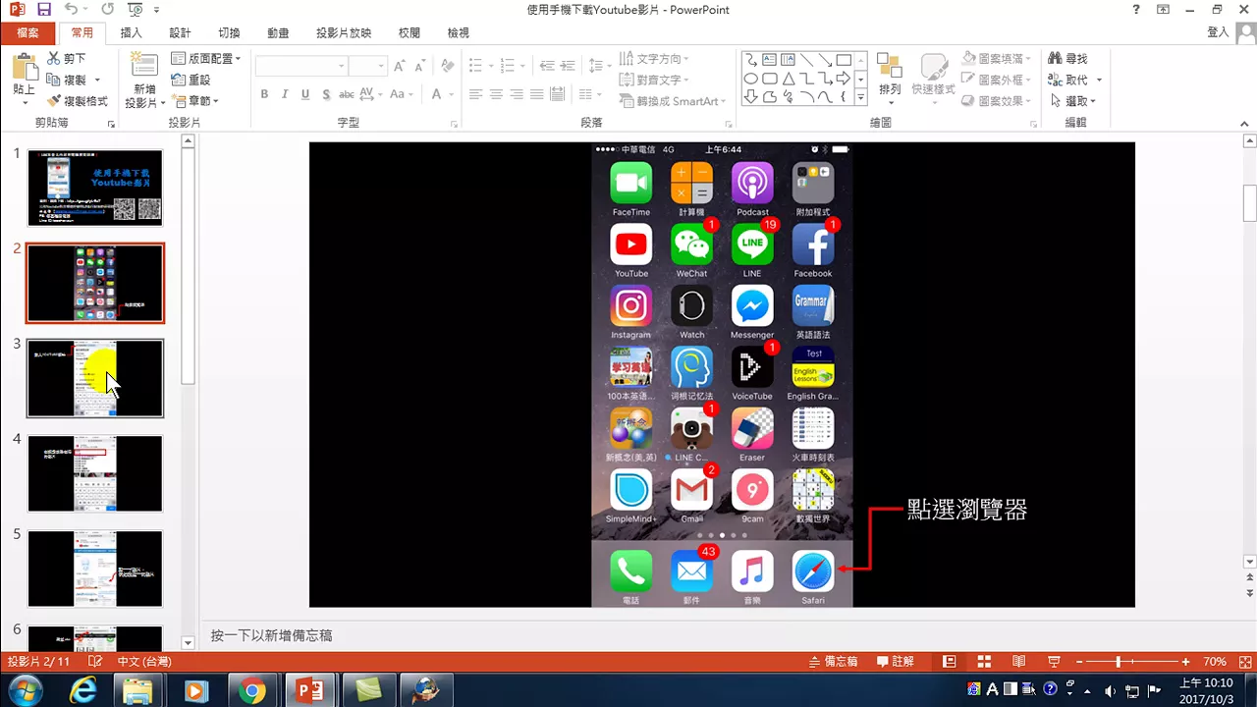
Task: Switch to 投影片放映 Slide Show tab
Action: click(x=344, y=32)
